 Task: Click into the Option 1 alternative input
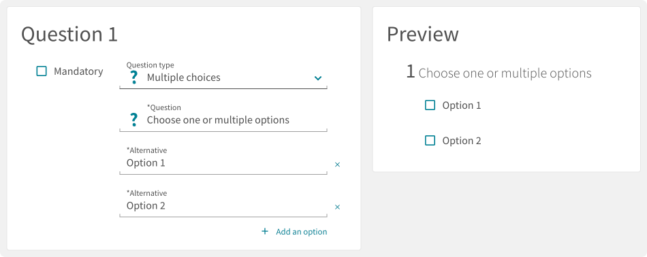223,160
